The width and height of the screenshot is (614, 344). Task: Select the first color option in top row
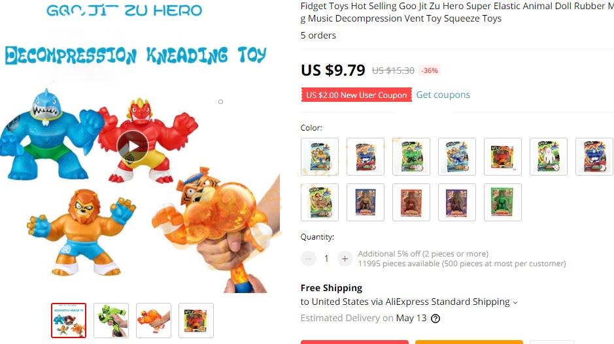coord(320,157)
